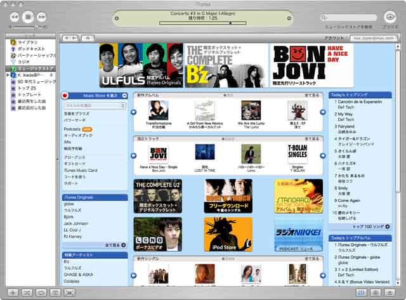406x300 pixels.
Task: Open CHAGE & ASKA featured artist link
Action: click(78, 275)
